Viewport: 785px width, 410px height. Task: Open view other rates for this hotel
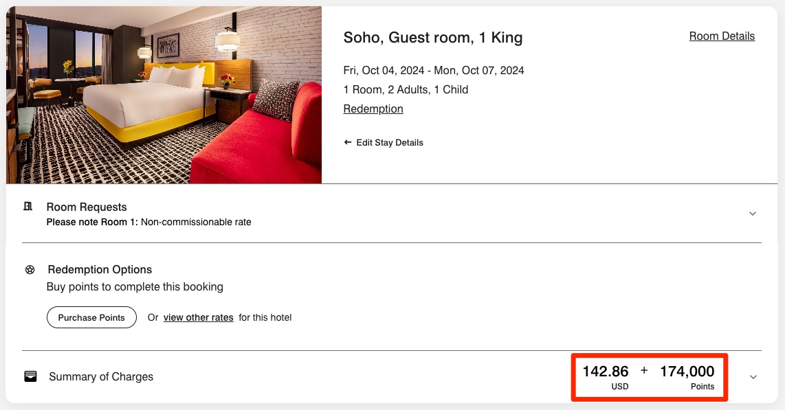pyautogui.click(x=198, y=317)
